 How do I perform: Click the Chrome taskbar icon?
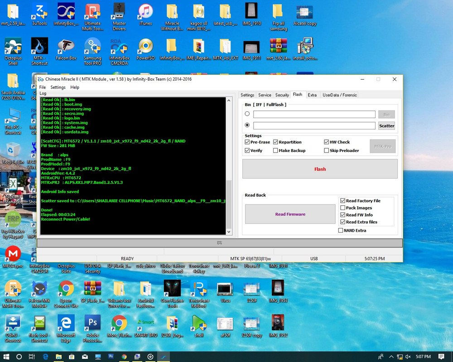(124, 357)
